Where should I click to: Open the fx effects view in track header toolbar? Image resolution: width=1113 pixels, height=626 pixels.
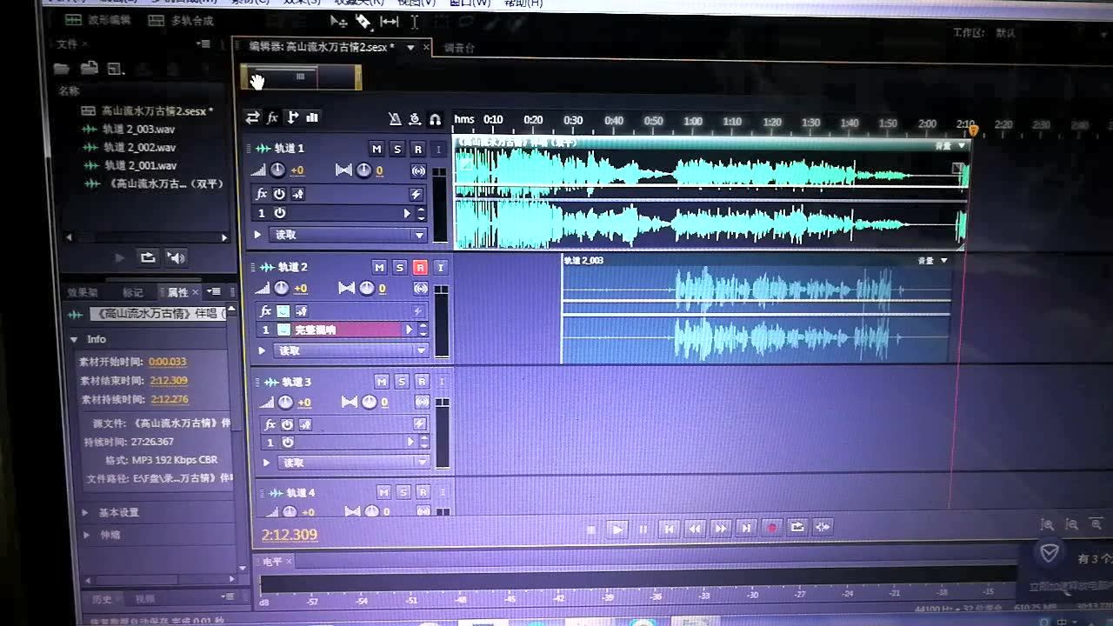point(272,117)
